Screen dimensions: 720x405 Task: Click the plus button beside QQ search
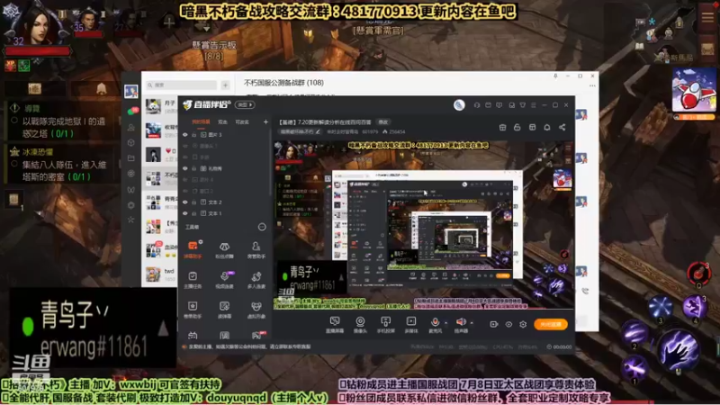coord(226,85)
